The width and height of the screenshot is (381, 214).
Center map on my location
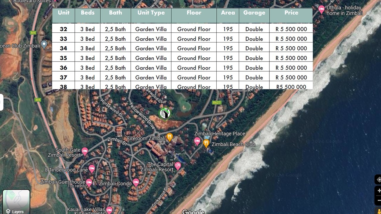(379, 180)
